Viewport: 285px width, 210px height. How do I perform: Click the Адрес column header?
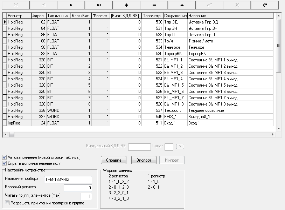click(38, 16)
